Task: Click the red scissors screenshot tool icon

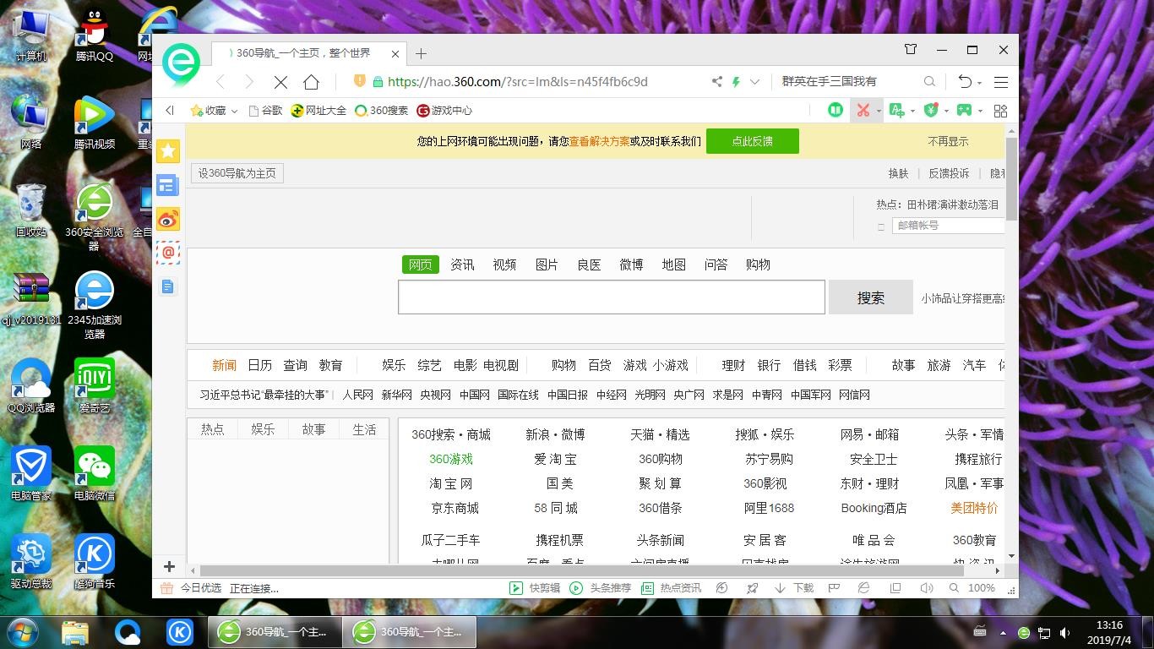Action: click(863, 111)
